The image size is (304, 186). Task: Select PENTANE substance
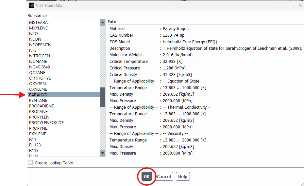64,101
